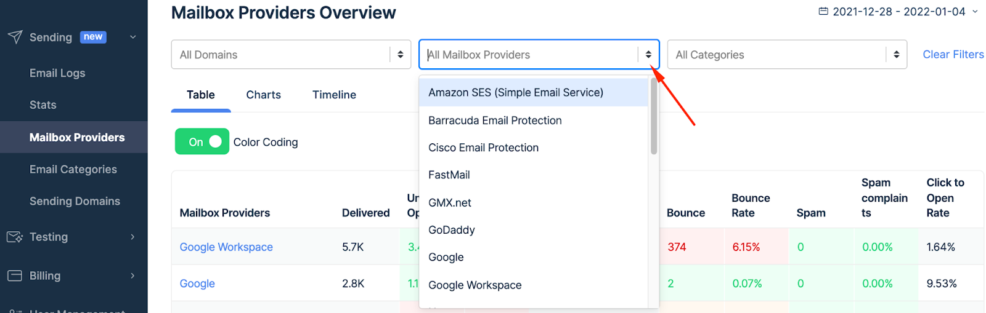
Task: Switch to the Timeline tab
Action: 334,95
